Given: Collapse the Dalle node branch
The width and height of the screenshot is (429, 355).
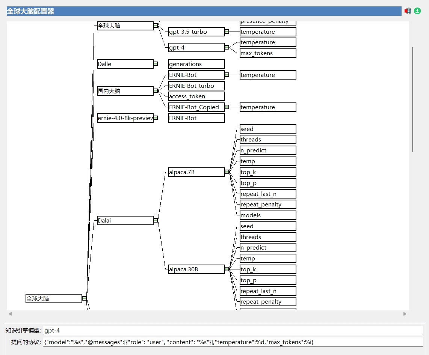Looking at the screenshot, I should coord(156,64).
